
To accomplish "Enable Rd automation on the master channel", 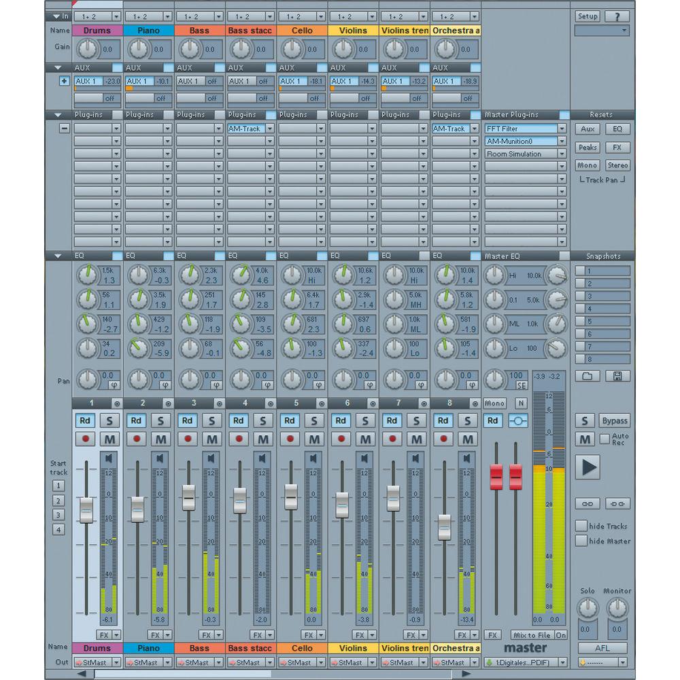I will tap(492, 420).
